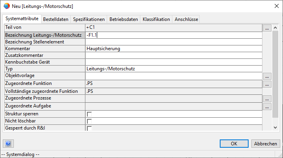The width and height of the screenshot is (283, 158).
Task: Open browse button for Zugeordnete Funktion
Action: tap(268, 84)
